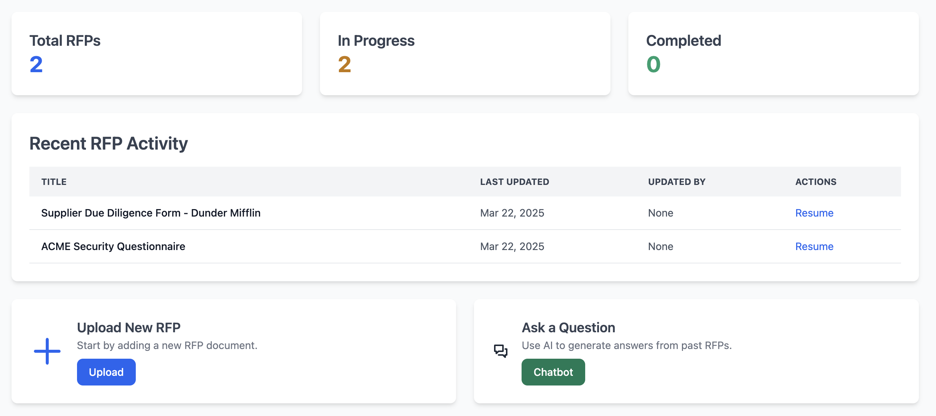Open the In Progress card
Image resolution: width=936 pixels, height=416 pixels.
pos(465,54)
